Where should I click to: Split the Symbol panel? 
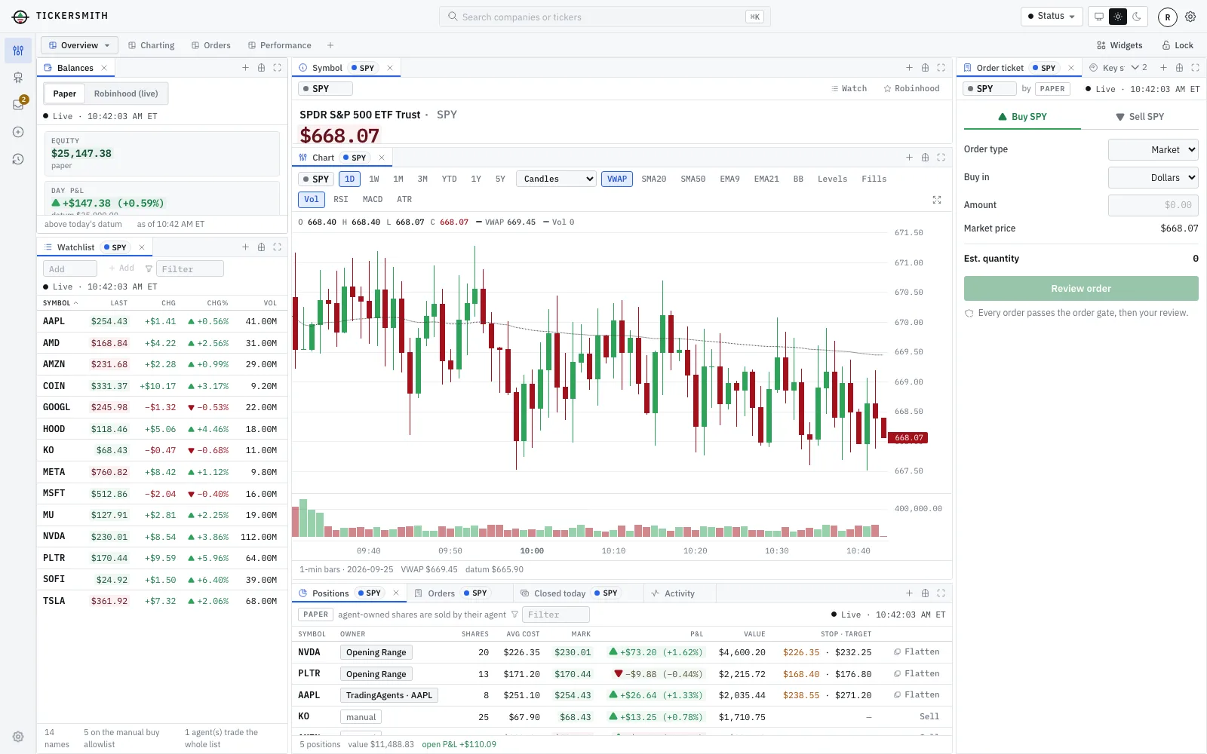tap(925, 68)
